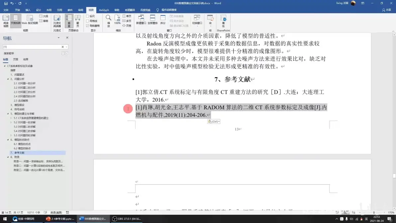Open the Immersive Reader (沉浸式阅读器) icon

57,21
